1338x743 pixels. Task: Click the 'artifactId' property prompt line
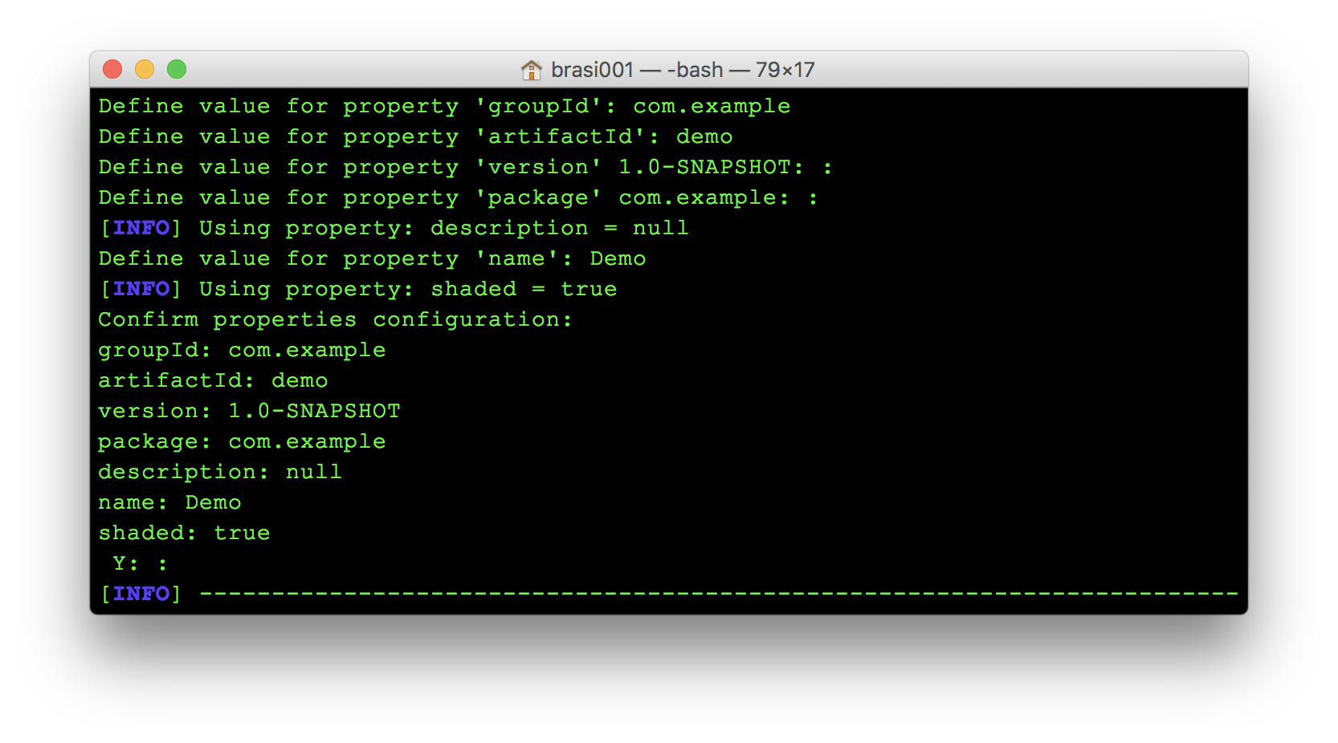pos(414,137)
